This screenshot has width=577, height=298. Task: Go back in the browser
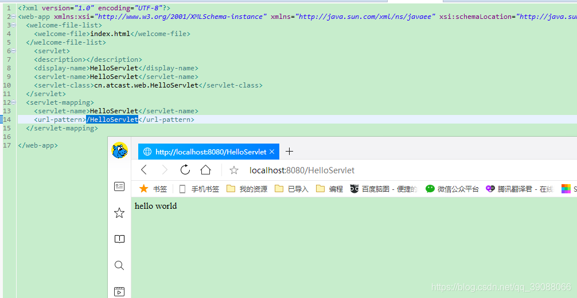(x=144, y=170)
